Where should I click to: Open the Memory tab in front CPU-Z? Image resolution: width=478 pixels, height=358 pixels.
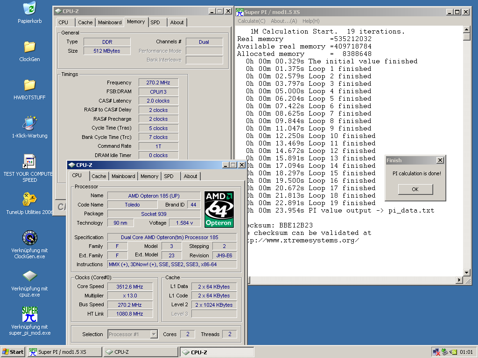[x=149, y=176]
